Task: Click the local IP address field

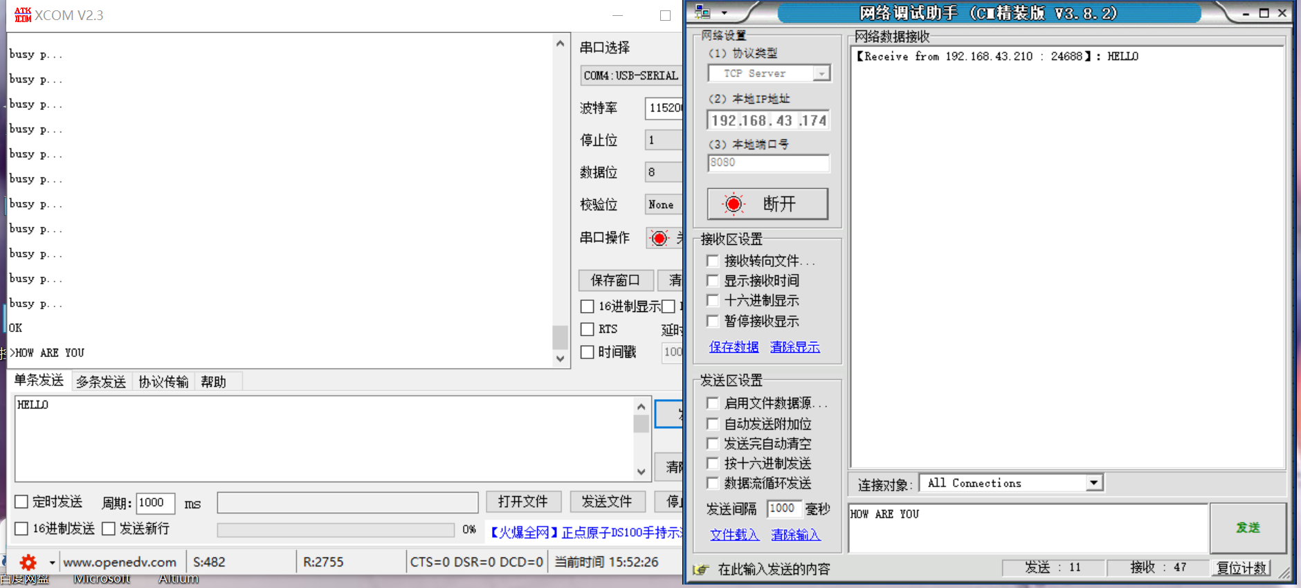Action: click(768, 120)
